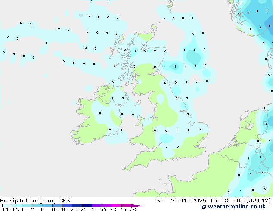Click the '25' legend scale label

[84, 209]
